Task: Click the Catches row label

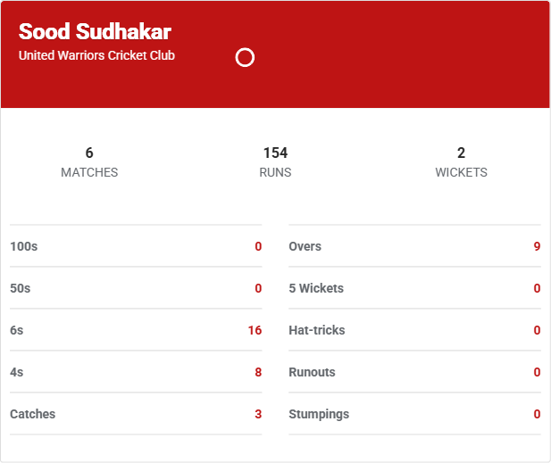Action: (x=32, y=414)
